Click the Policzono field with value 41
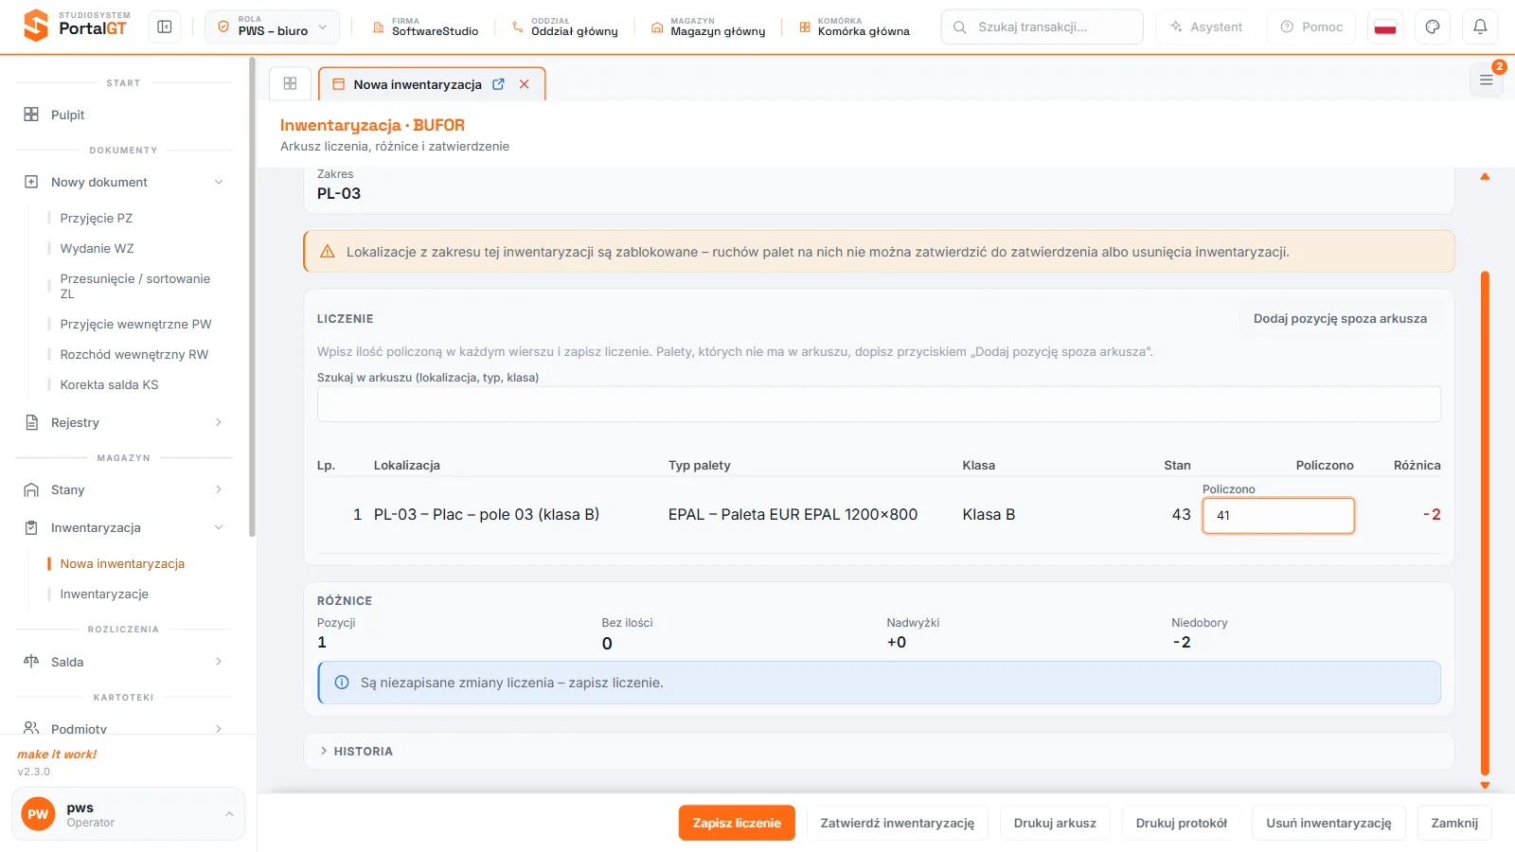This screenshot has height=852, width=1515. 1278,516
